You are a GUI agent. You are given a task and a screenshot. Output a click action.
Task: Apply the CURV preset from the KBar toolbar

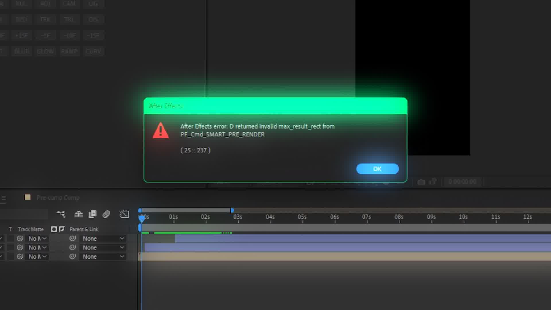[93, 51]
